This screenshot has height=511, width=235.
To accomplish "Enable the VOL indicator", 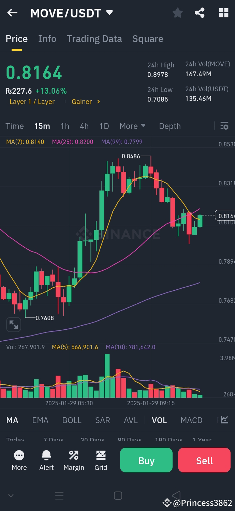I will (x=159, y=420).
